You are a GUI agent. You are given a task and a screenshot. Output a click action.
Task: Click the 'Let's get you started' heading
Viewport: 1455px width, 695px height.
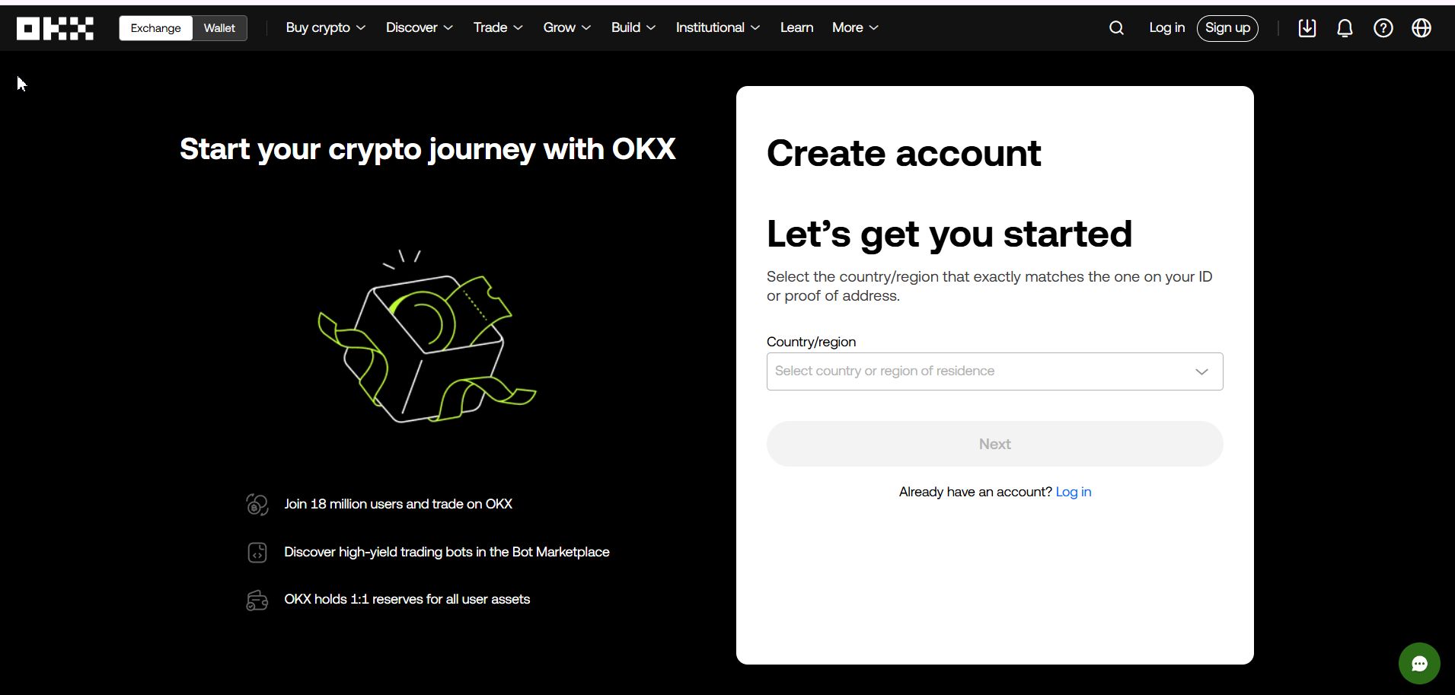(x=949, y=234)
